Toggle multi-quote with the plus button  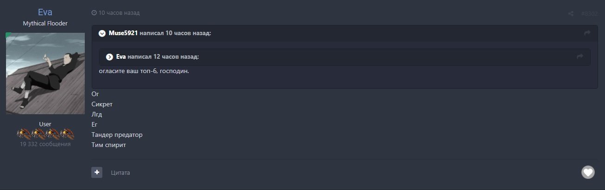click(97, 172)
